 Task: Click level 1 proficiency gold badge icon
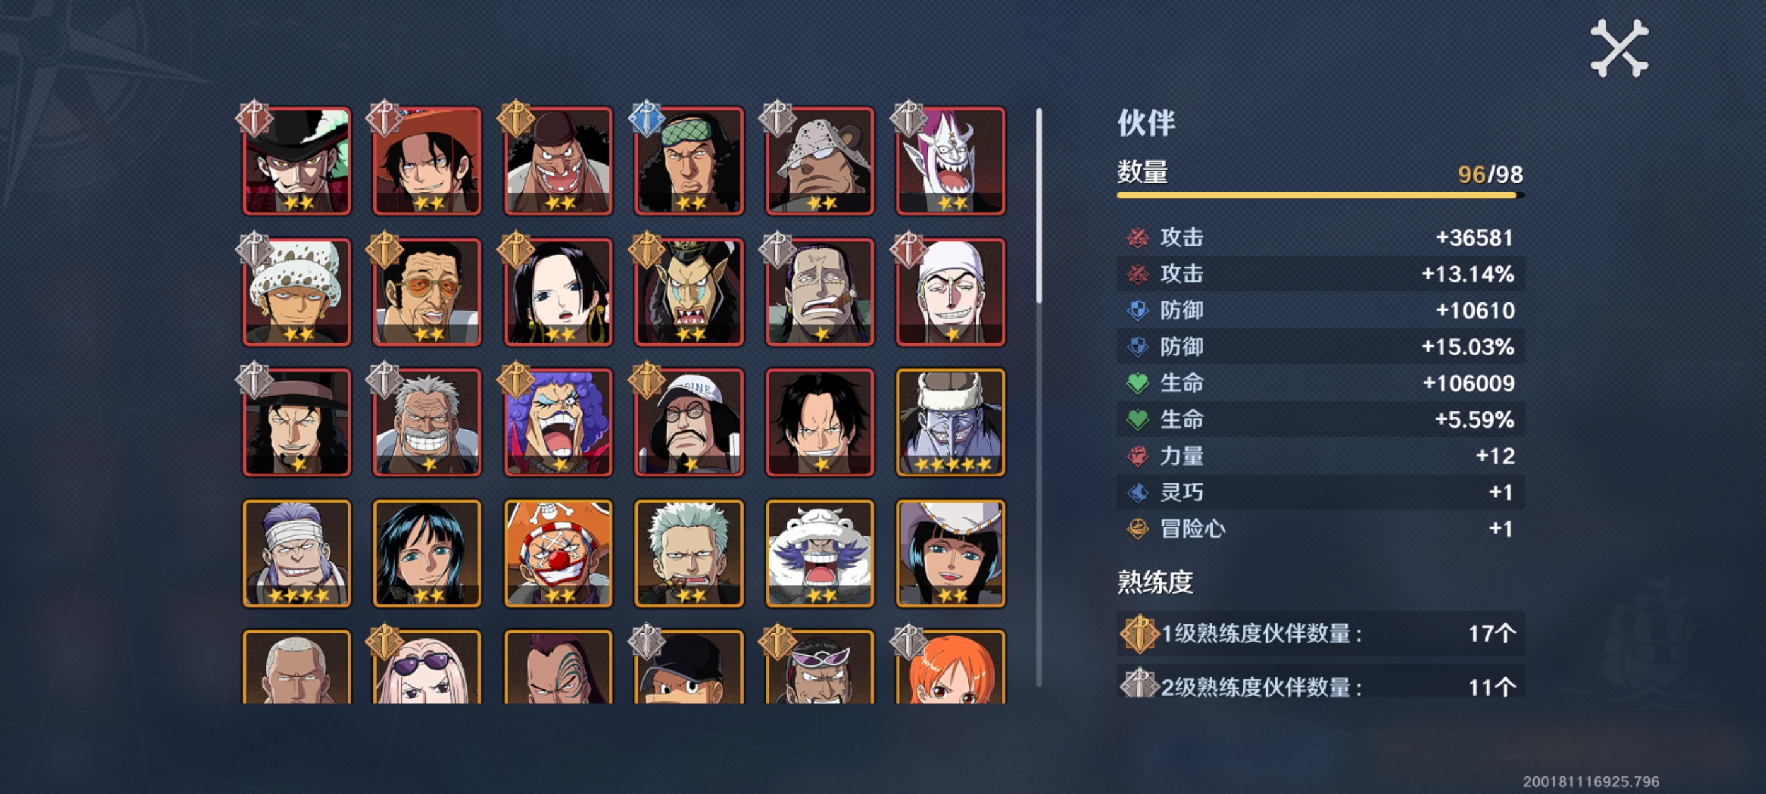(1138, 633)
